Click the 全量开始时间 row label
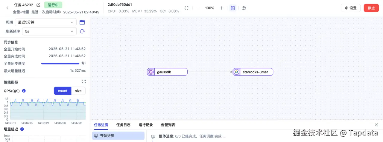The width and height of the screenshot is (383, 142). [14, 49]
